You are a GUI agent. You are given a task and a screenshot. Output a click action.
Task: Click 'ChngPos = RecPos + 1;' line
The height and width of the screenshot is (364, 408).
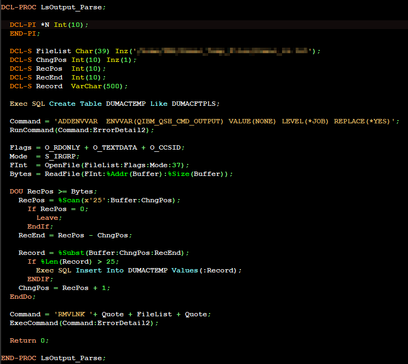pyautogui.click(x=64, y=288)
